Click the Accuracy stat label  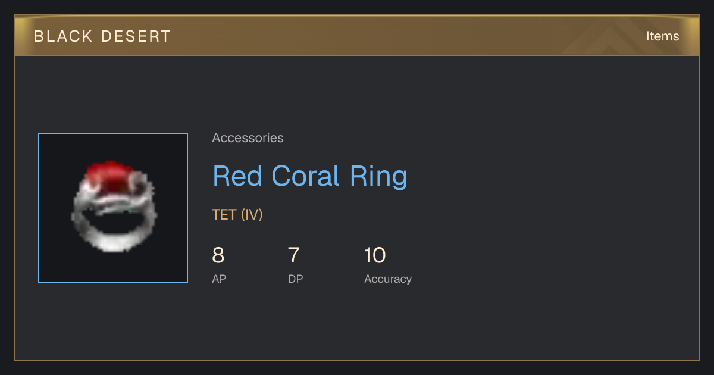388,279
